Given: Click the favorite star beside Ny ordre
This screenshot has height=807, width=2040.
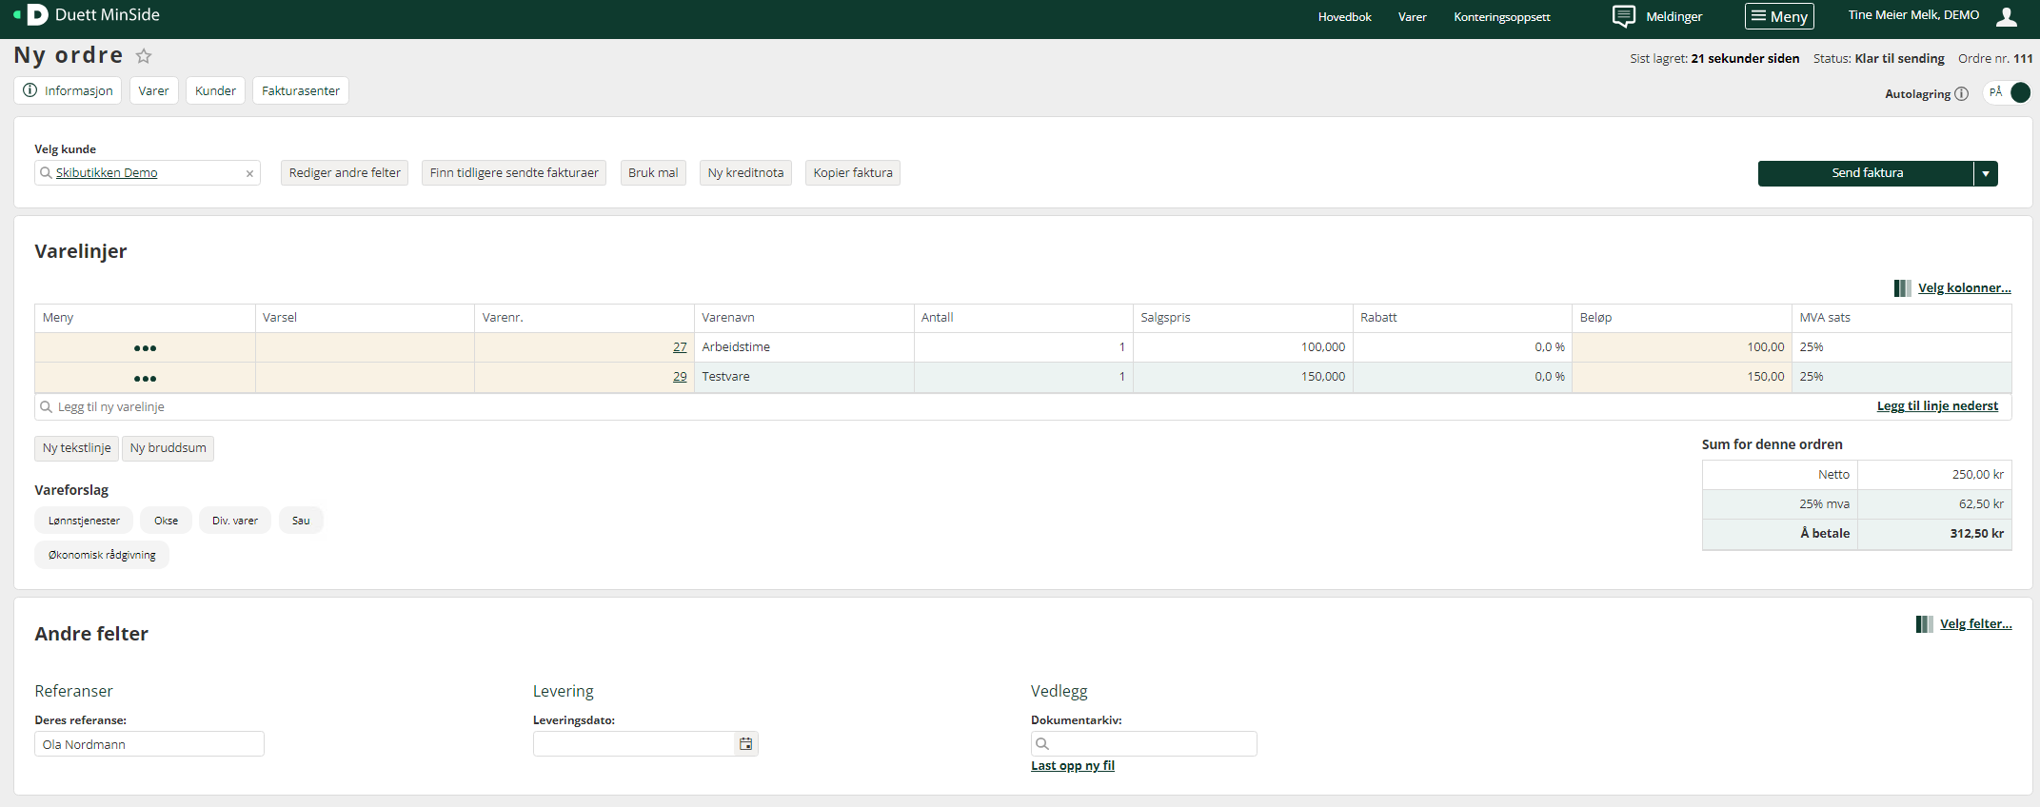Looking at the screenshot, I should 144,56.
